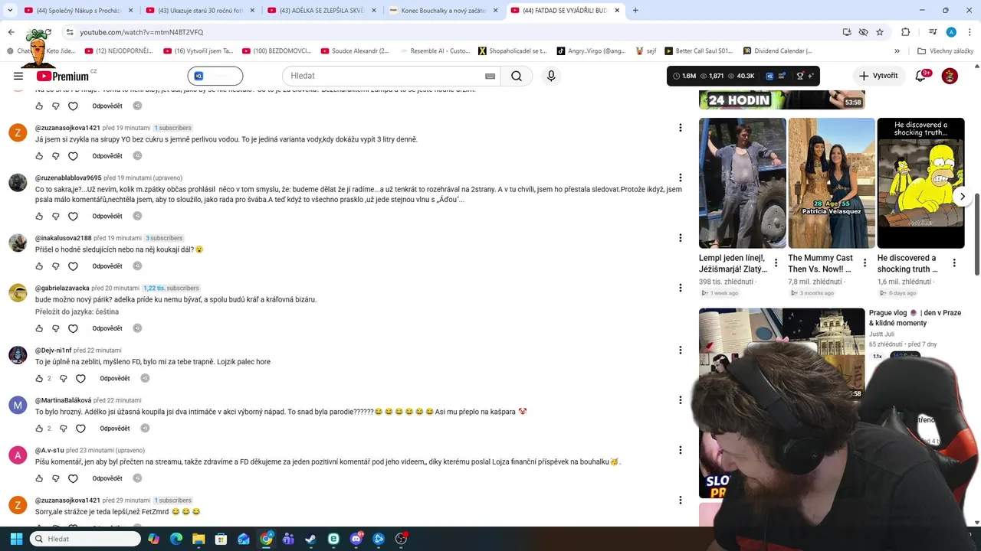Open more options for @ruzenablablova9695 comment
Viewport: 981px width, 551px height.
click(x=680, y=178)
